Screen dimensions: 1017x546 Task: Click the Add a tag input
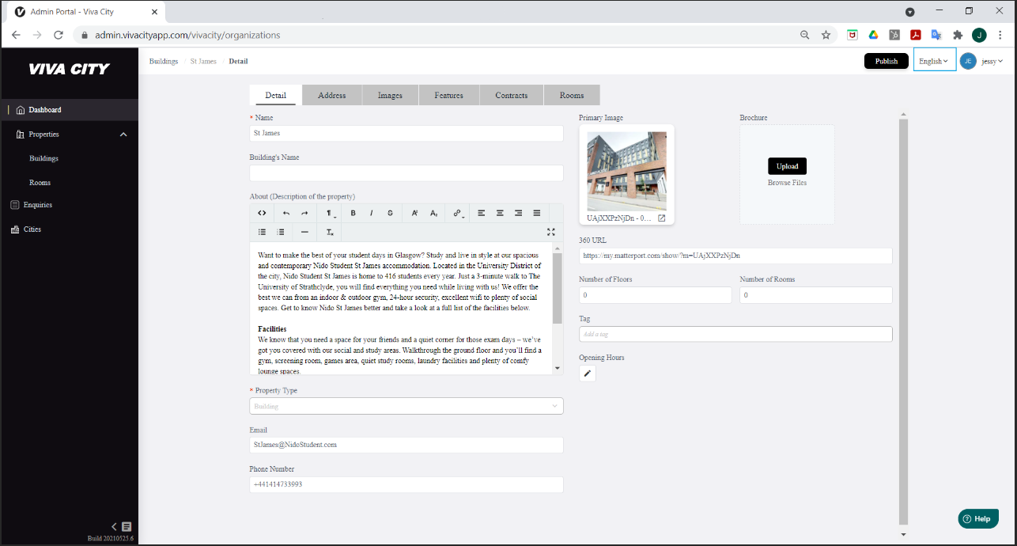(x=735, y=334)
